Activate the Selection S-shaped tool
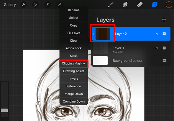The width and height of the screenshot is (174, 121). coord(47,5)
